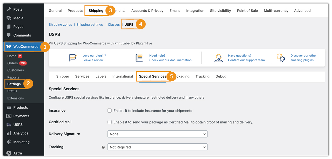The width and height of the screenshot is (332, 159).
Task: Click the Marketing megaphone icon
Action: [9, 142]
